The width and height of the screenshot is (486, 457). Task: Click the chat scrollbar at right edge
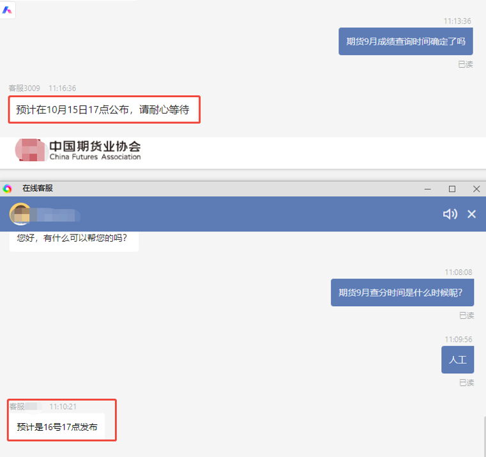[483, 435]
